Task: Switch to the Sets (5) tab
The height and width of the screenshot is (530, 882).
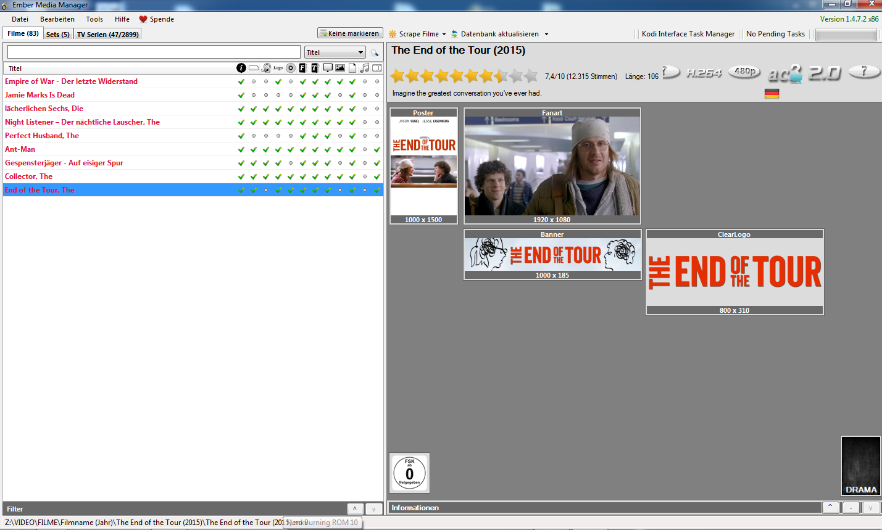Action: 58,35
